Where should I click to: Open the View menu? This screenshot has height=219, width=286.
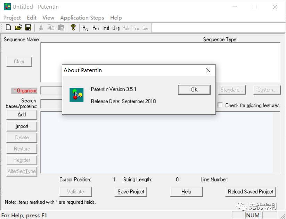tap(48, 18)
